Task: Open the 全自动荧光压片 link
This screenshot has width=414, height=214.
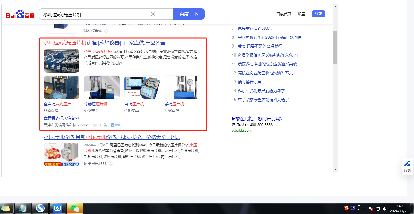Action: point(57,104)
